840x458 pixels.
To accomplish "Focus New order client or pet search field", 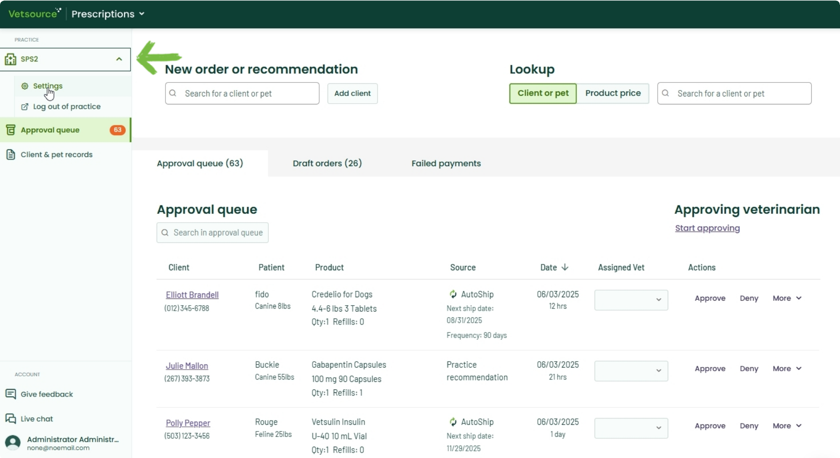I will click(242, 93).
